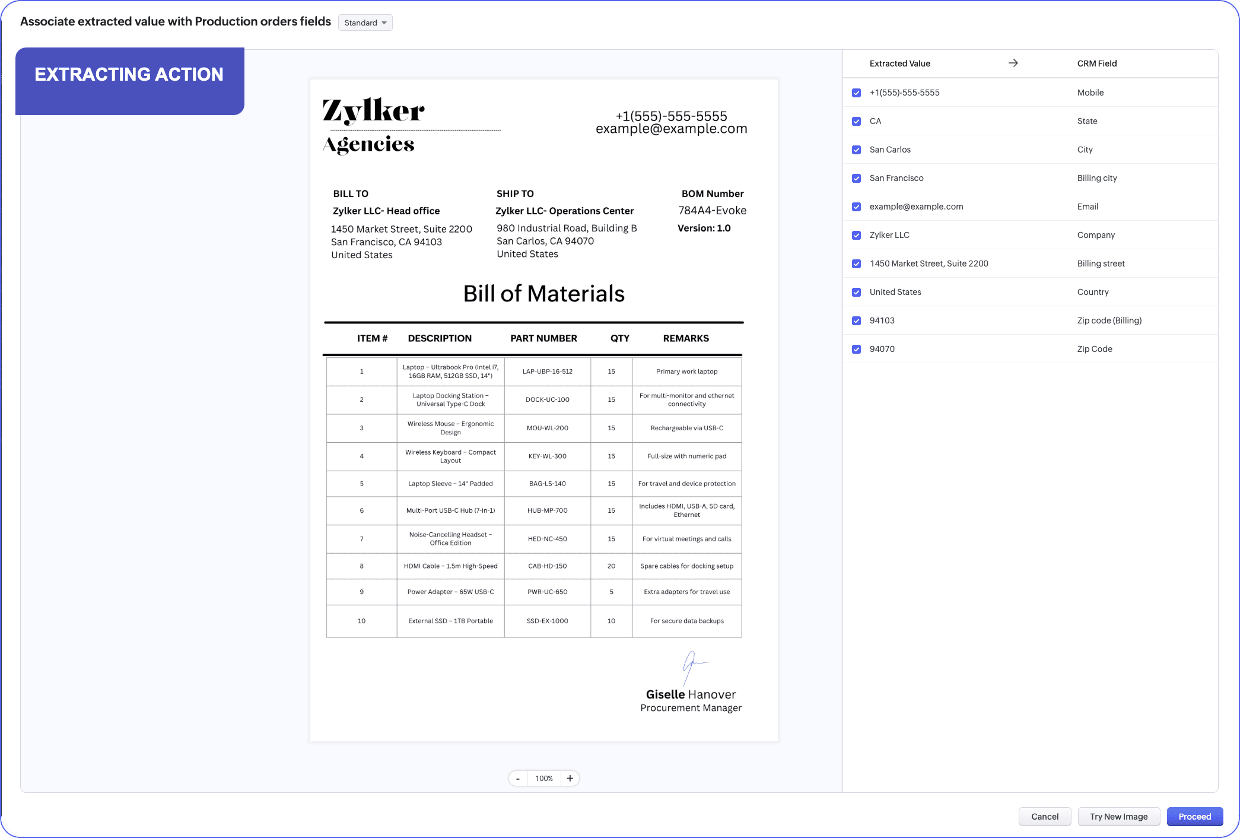1240x838 pixels.
Task: Click the Try New Image button
Action: coord(1118,817)
